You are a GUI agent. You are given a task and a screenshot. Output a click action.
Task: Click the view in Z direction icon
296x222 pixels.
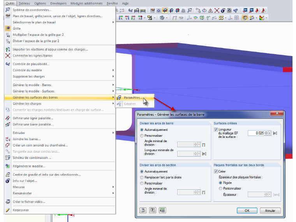(x=133, y=18)
